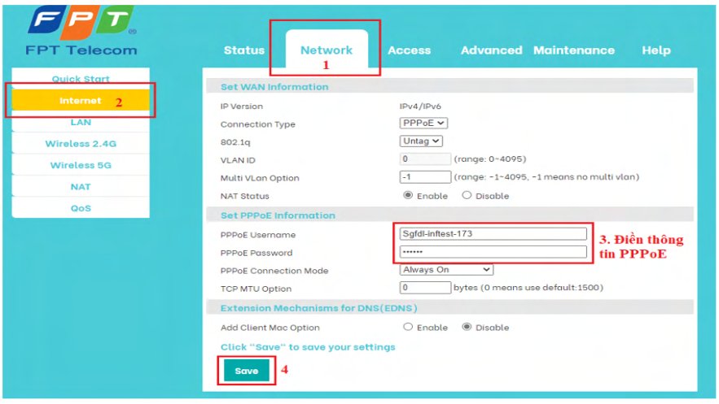
Task: Open the Connection Type dropdown
Action: (423, 123)
